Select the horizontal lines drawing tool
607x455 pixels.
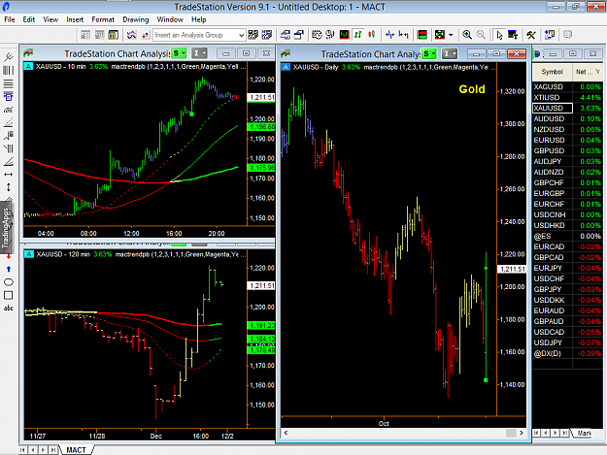(9, 83)
